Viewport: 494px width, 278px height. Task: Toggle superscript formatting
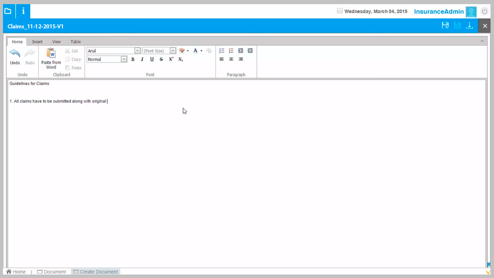tap(171, 59)
